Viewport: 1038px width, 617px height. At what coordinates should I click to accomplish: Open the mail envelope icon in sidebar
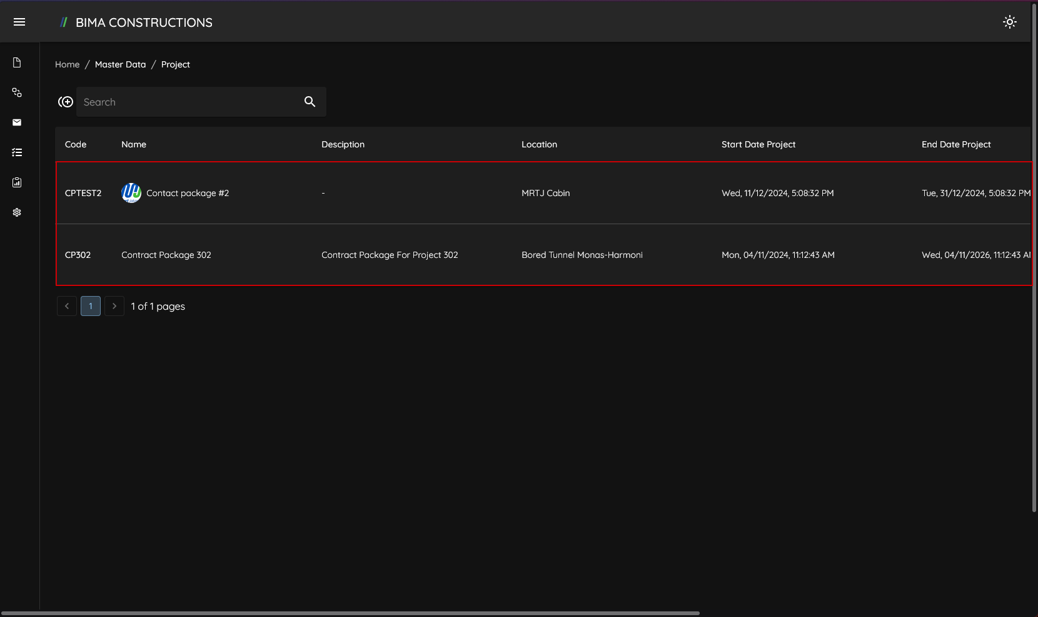[17, 122]
